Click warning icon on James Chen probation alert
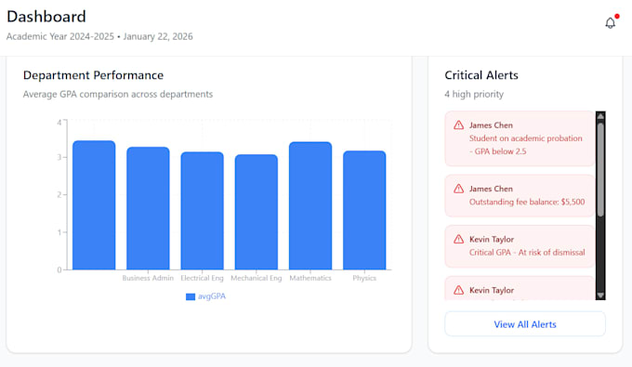The height and width of the screenshot is (367, 632). click(x=459, y=125)
